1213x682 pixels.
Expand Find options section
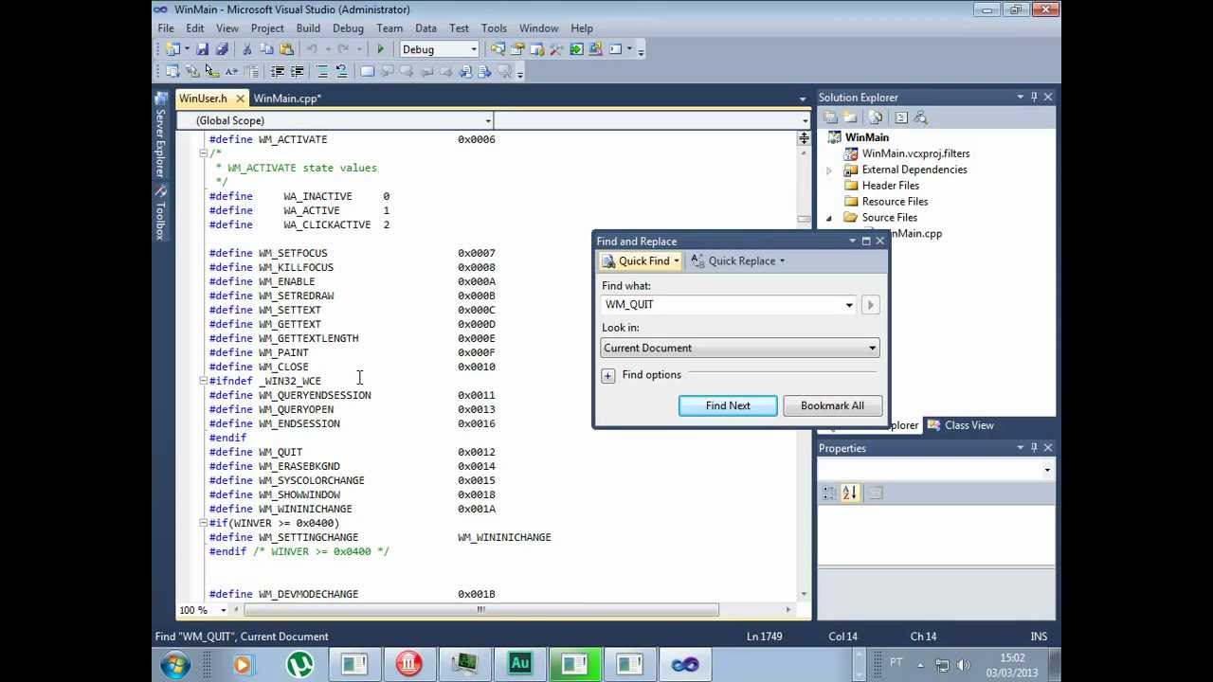click(x=607, y=376)
